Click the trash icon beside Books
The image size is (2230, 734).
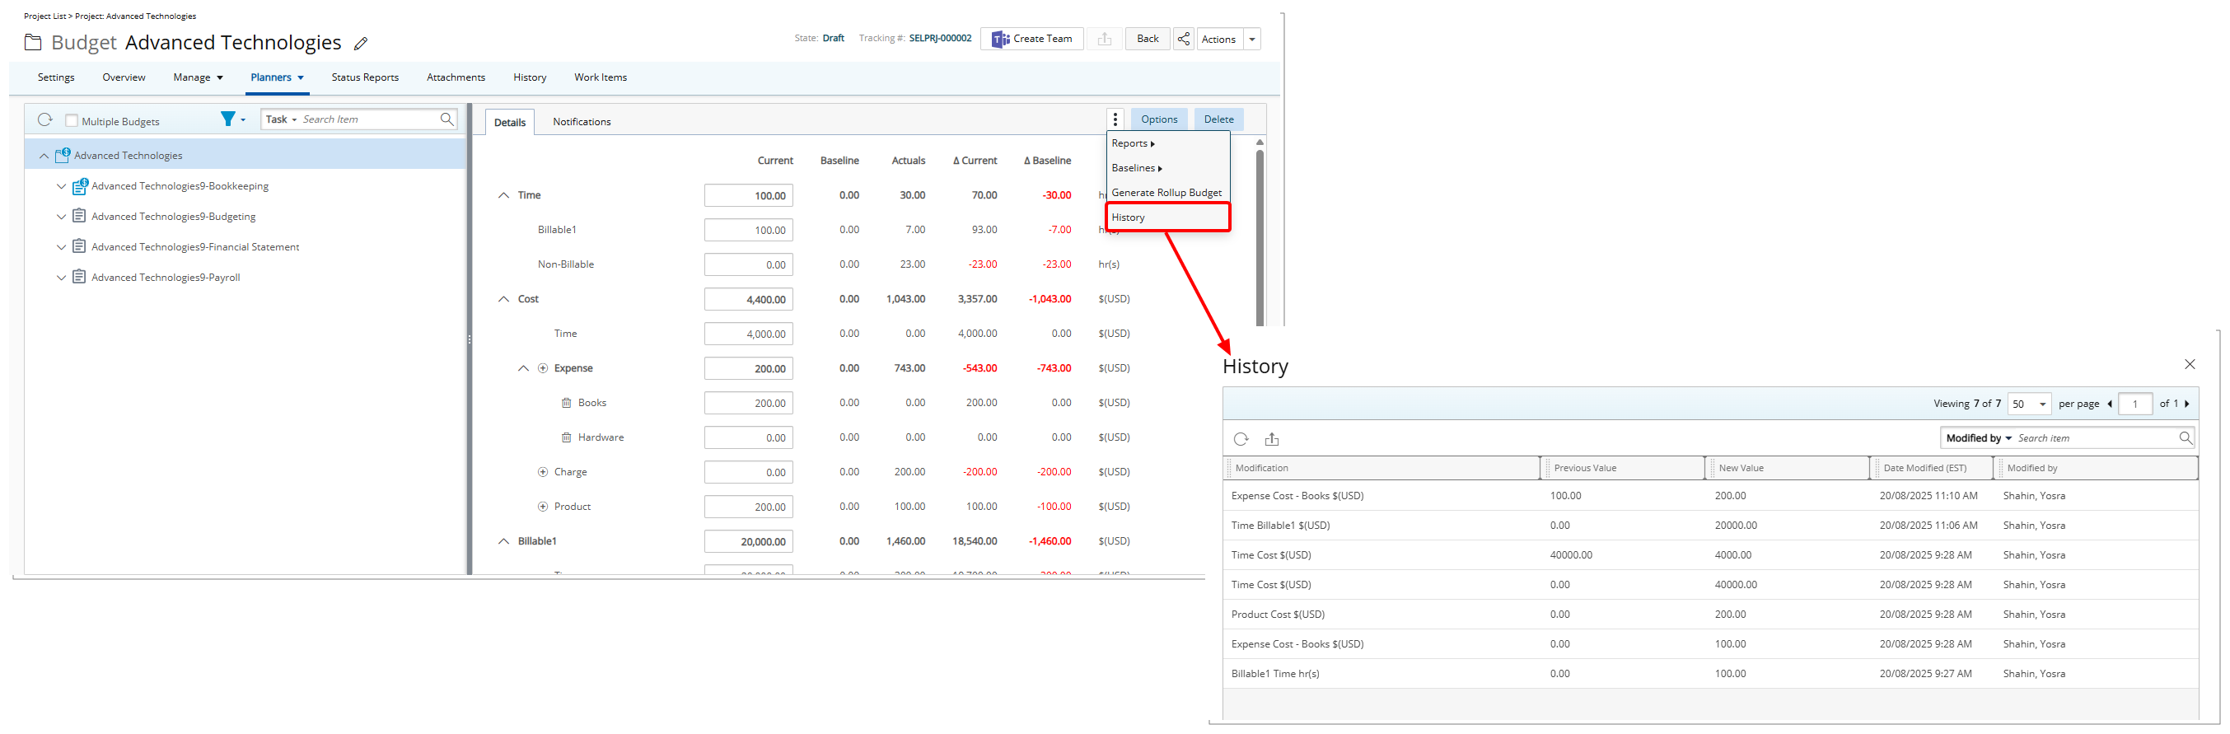[x=566, y=403]
